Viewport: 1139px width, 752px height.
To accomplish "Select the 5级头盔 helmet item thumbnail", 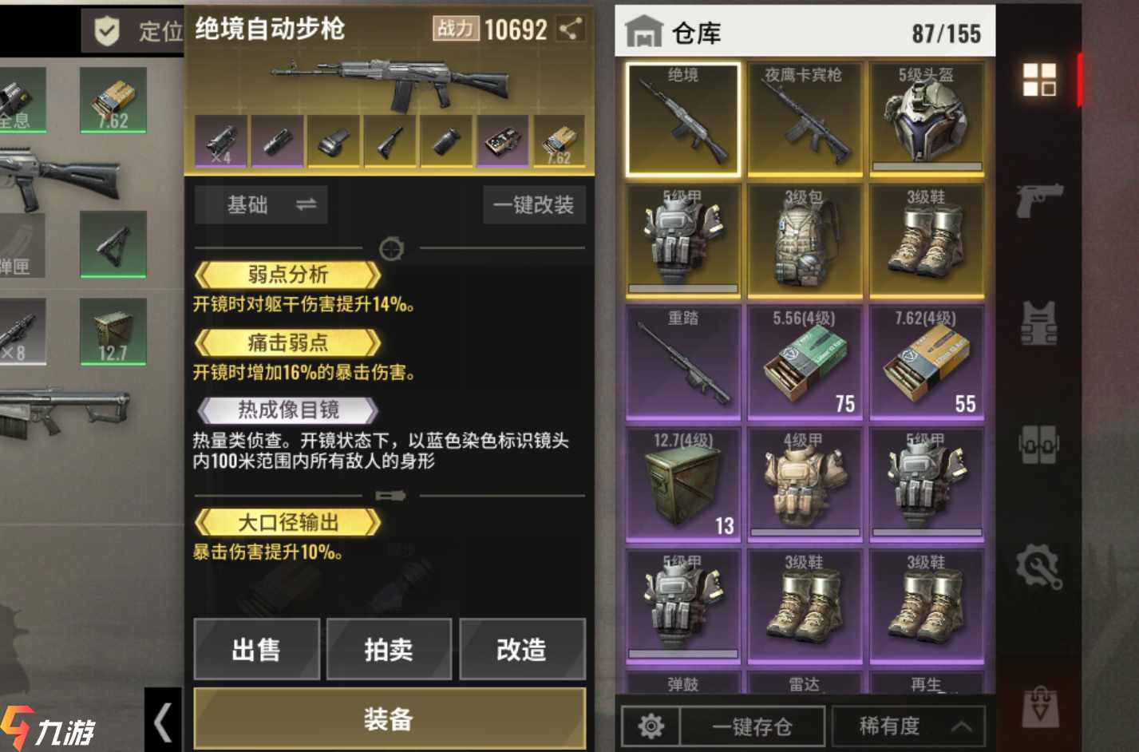I will (927, 118).
